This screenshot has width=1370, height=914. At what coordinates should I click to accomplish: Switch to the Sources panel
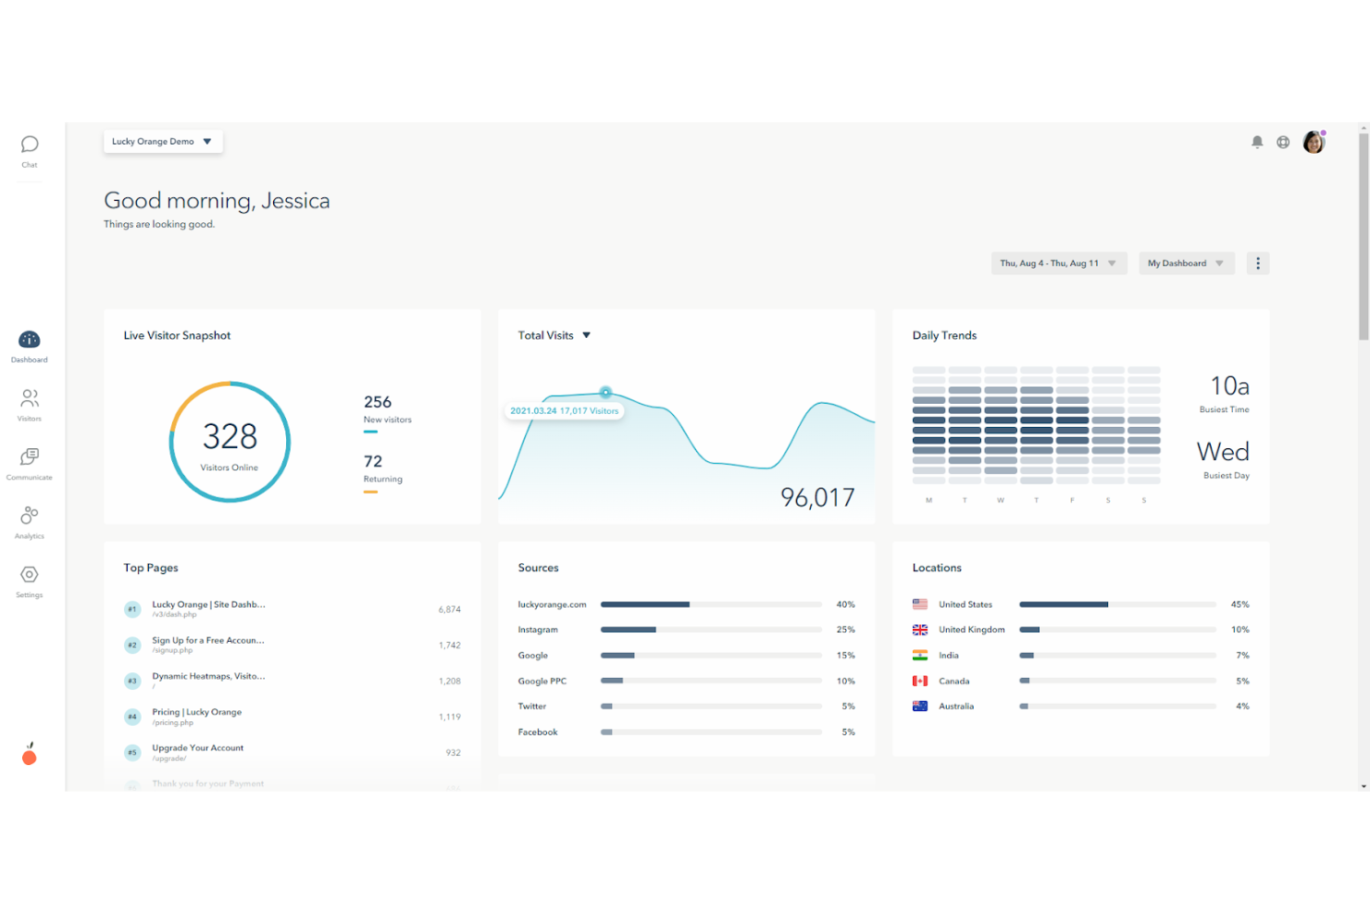(538, 568)
